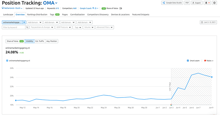The image size is (220, 115).
Task: Switch to the Landscape tab
Action: [x=8, y=14]
